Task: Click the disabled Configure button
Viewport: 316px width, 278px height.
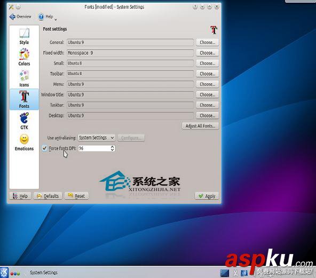Action: point(131,138)
